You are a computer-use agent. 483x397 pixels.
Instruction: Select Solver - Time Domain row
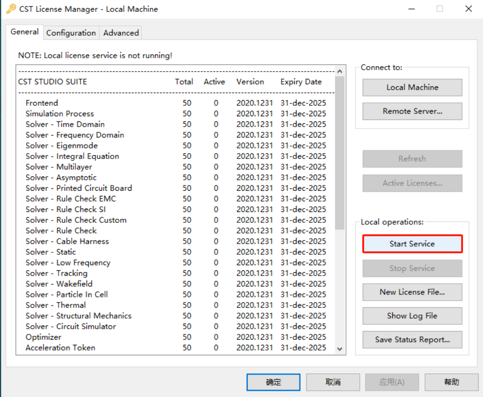(x=176, y=124)
